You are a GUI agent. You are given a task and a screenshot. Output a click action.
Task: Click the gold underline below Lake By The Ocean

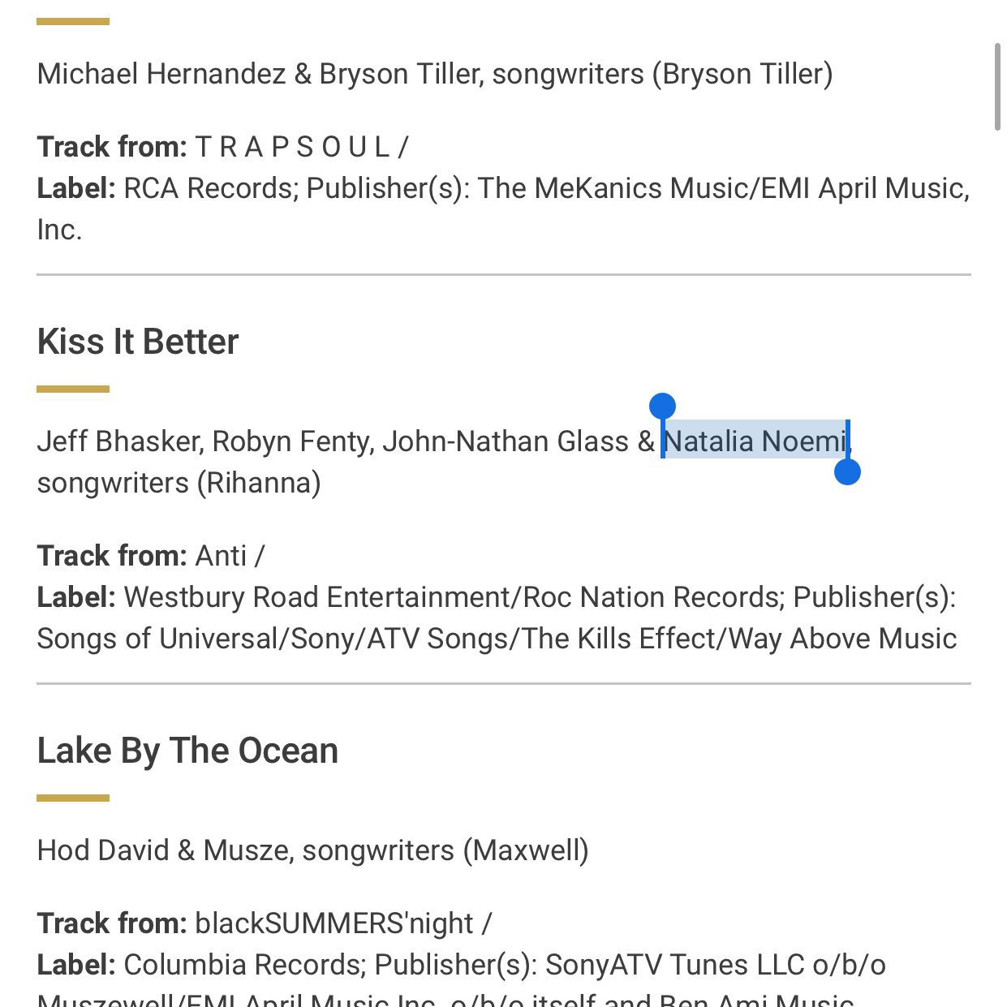(x=73, y=798)
